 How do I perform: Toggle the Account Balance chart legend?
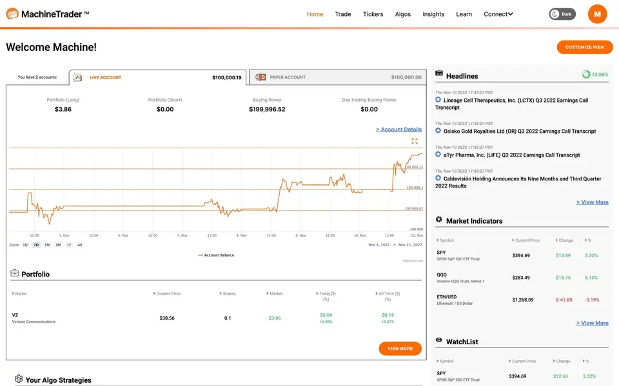pyautogui.click(x=216, y=255)
